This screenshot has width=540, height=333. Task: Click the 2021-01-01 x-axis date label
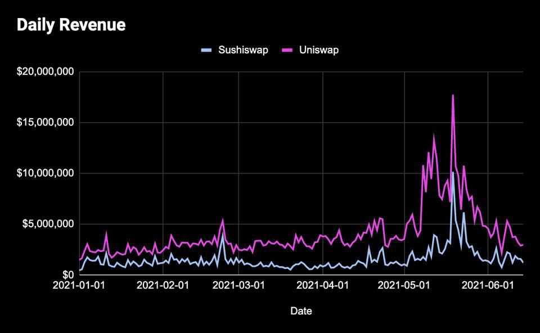[79, 286]
